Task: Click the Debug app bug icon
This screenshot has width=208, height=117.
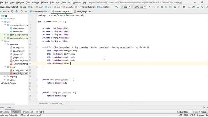Action: tap(162, 7)
